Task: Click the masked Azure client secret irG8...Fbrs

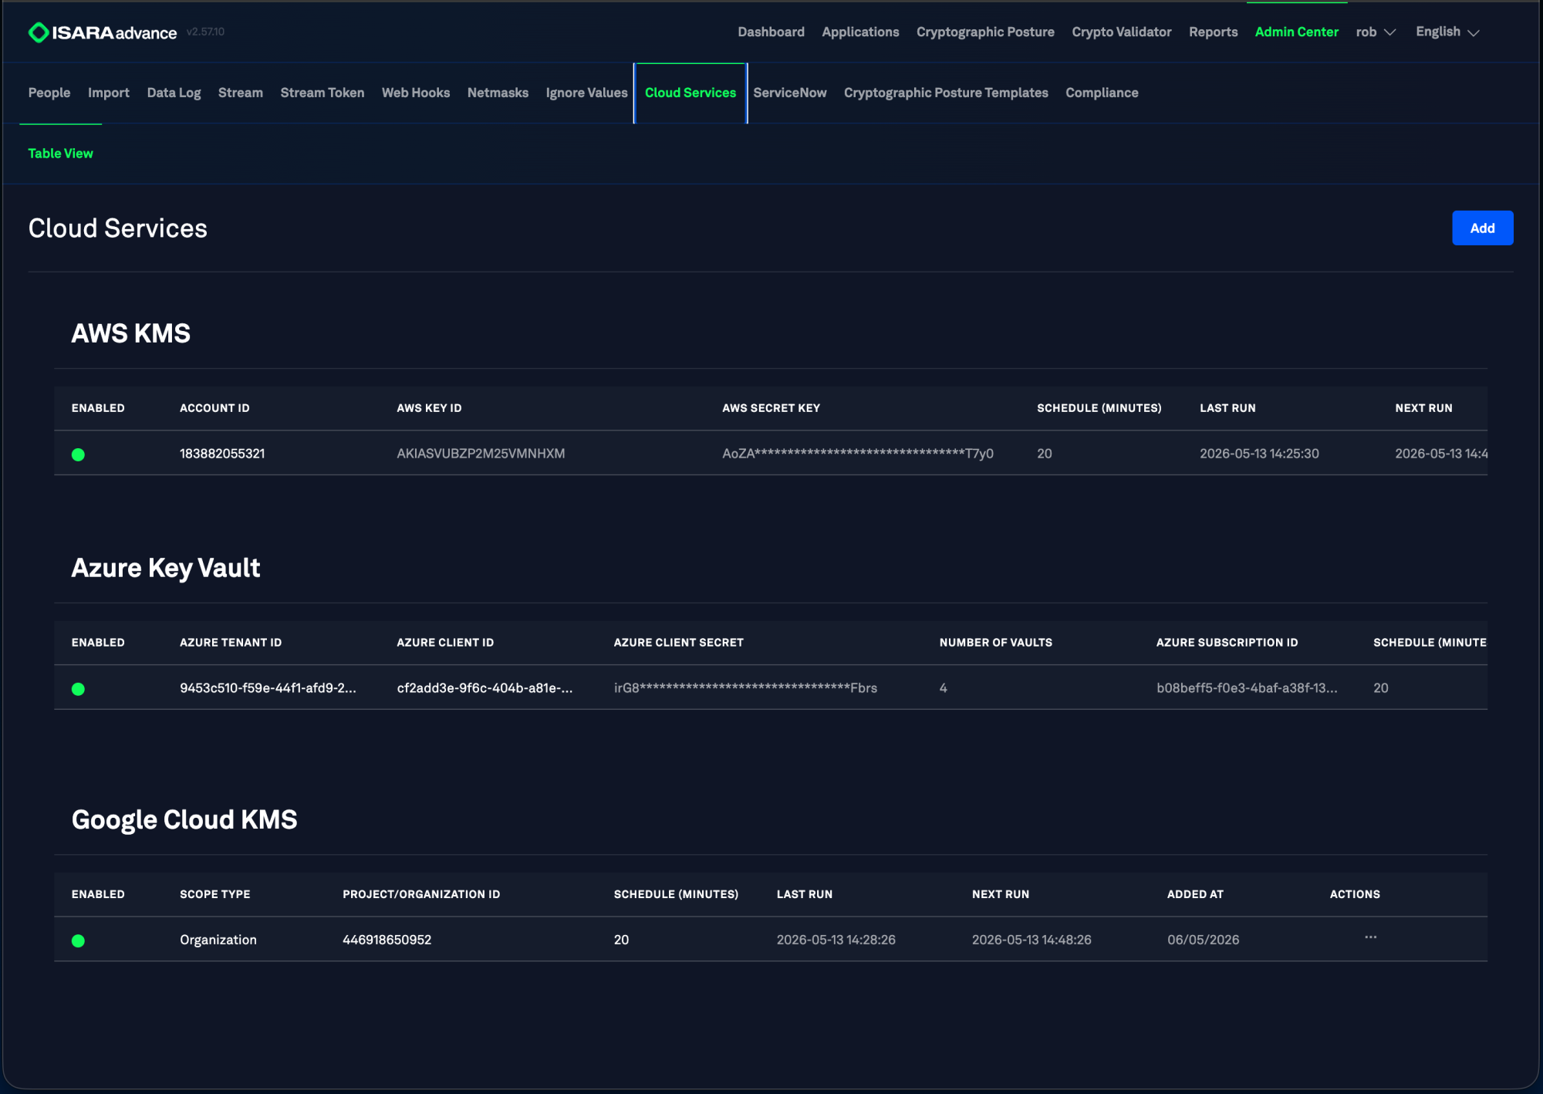Action: (745, 688)
